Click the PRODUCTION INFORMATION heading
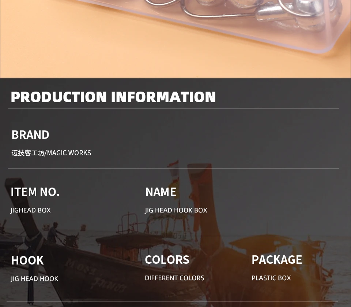Viewport: 351px width, 307px height. 113,97
